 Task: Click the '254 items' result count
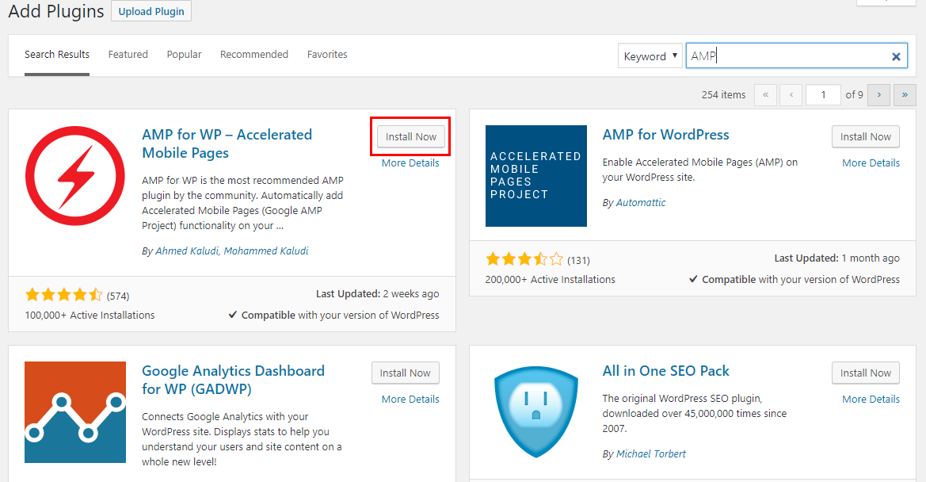point(723,94)
